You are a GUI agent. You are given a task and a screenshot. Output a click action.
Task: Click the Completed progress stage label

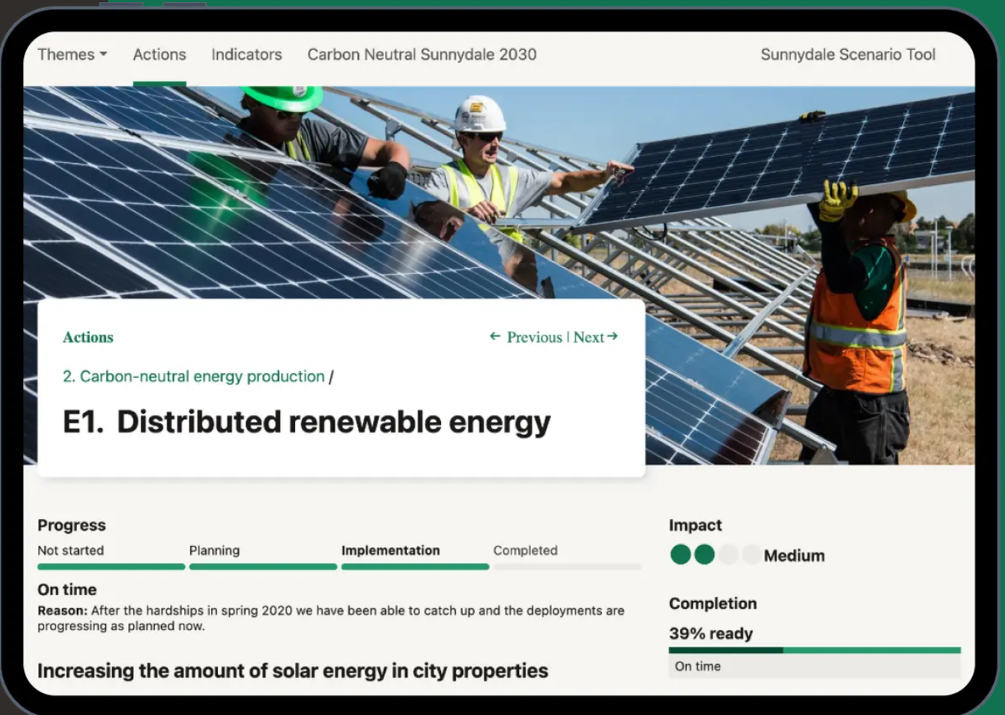tap(525, 550)
